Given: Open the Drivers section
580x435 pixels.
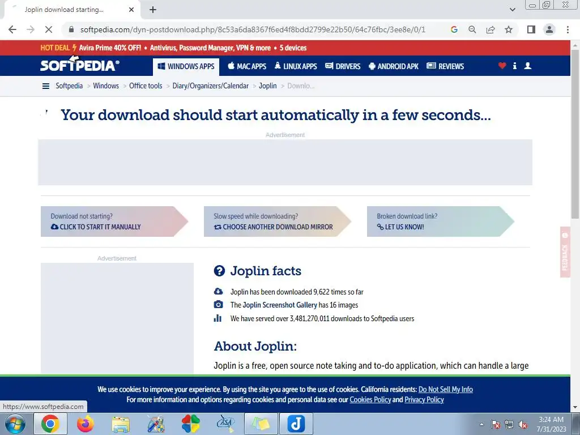Looking at the screenshot, I should pos(343,67).
